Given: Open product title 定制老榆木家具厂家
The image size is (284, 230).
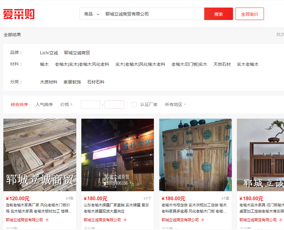Looking at the screenshot, I should tap(39, 208).
